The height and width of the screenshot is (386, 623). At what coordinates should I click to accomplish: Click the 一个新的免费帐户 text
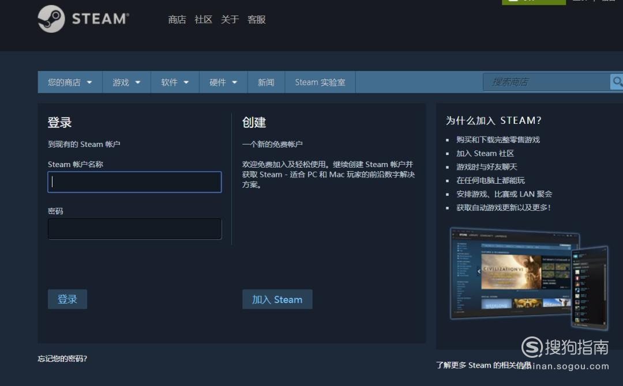[x=272, y=144]
